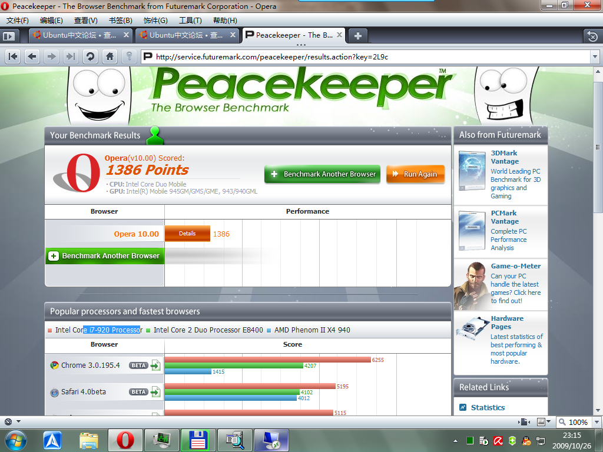Open the 编辑(E) menu
The image size is (603, 452).
[52, 21]
